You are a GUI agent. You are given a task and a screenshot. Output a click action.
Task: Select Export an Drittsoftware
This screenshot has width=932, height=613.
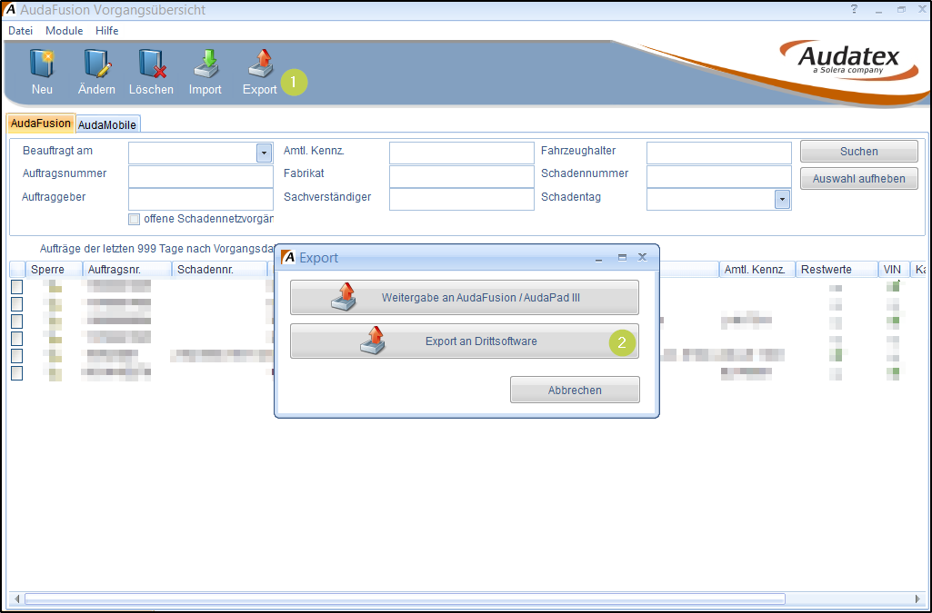coord(464,341)
